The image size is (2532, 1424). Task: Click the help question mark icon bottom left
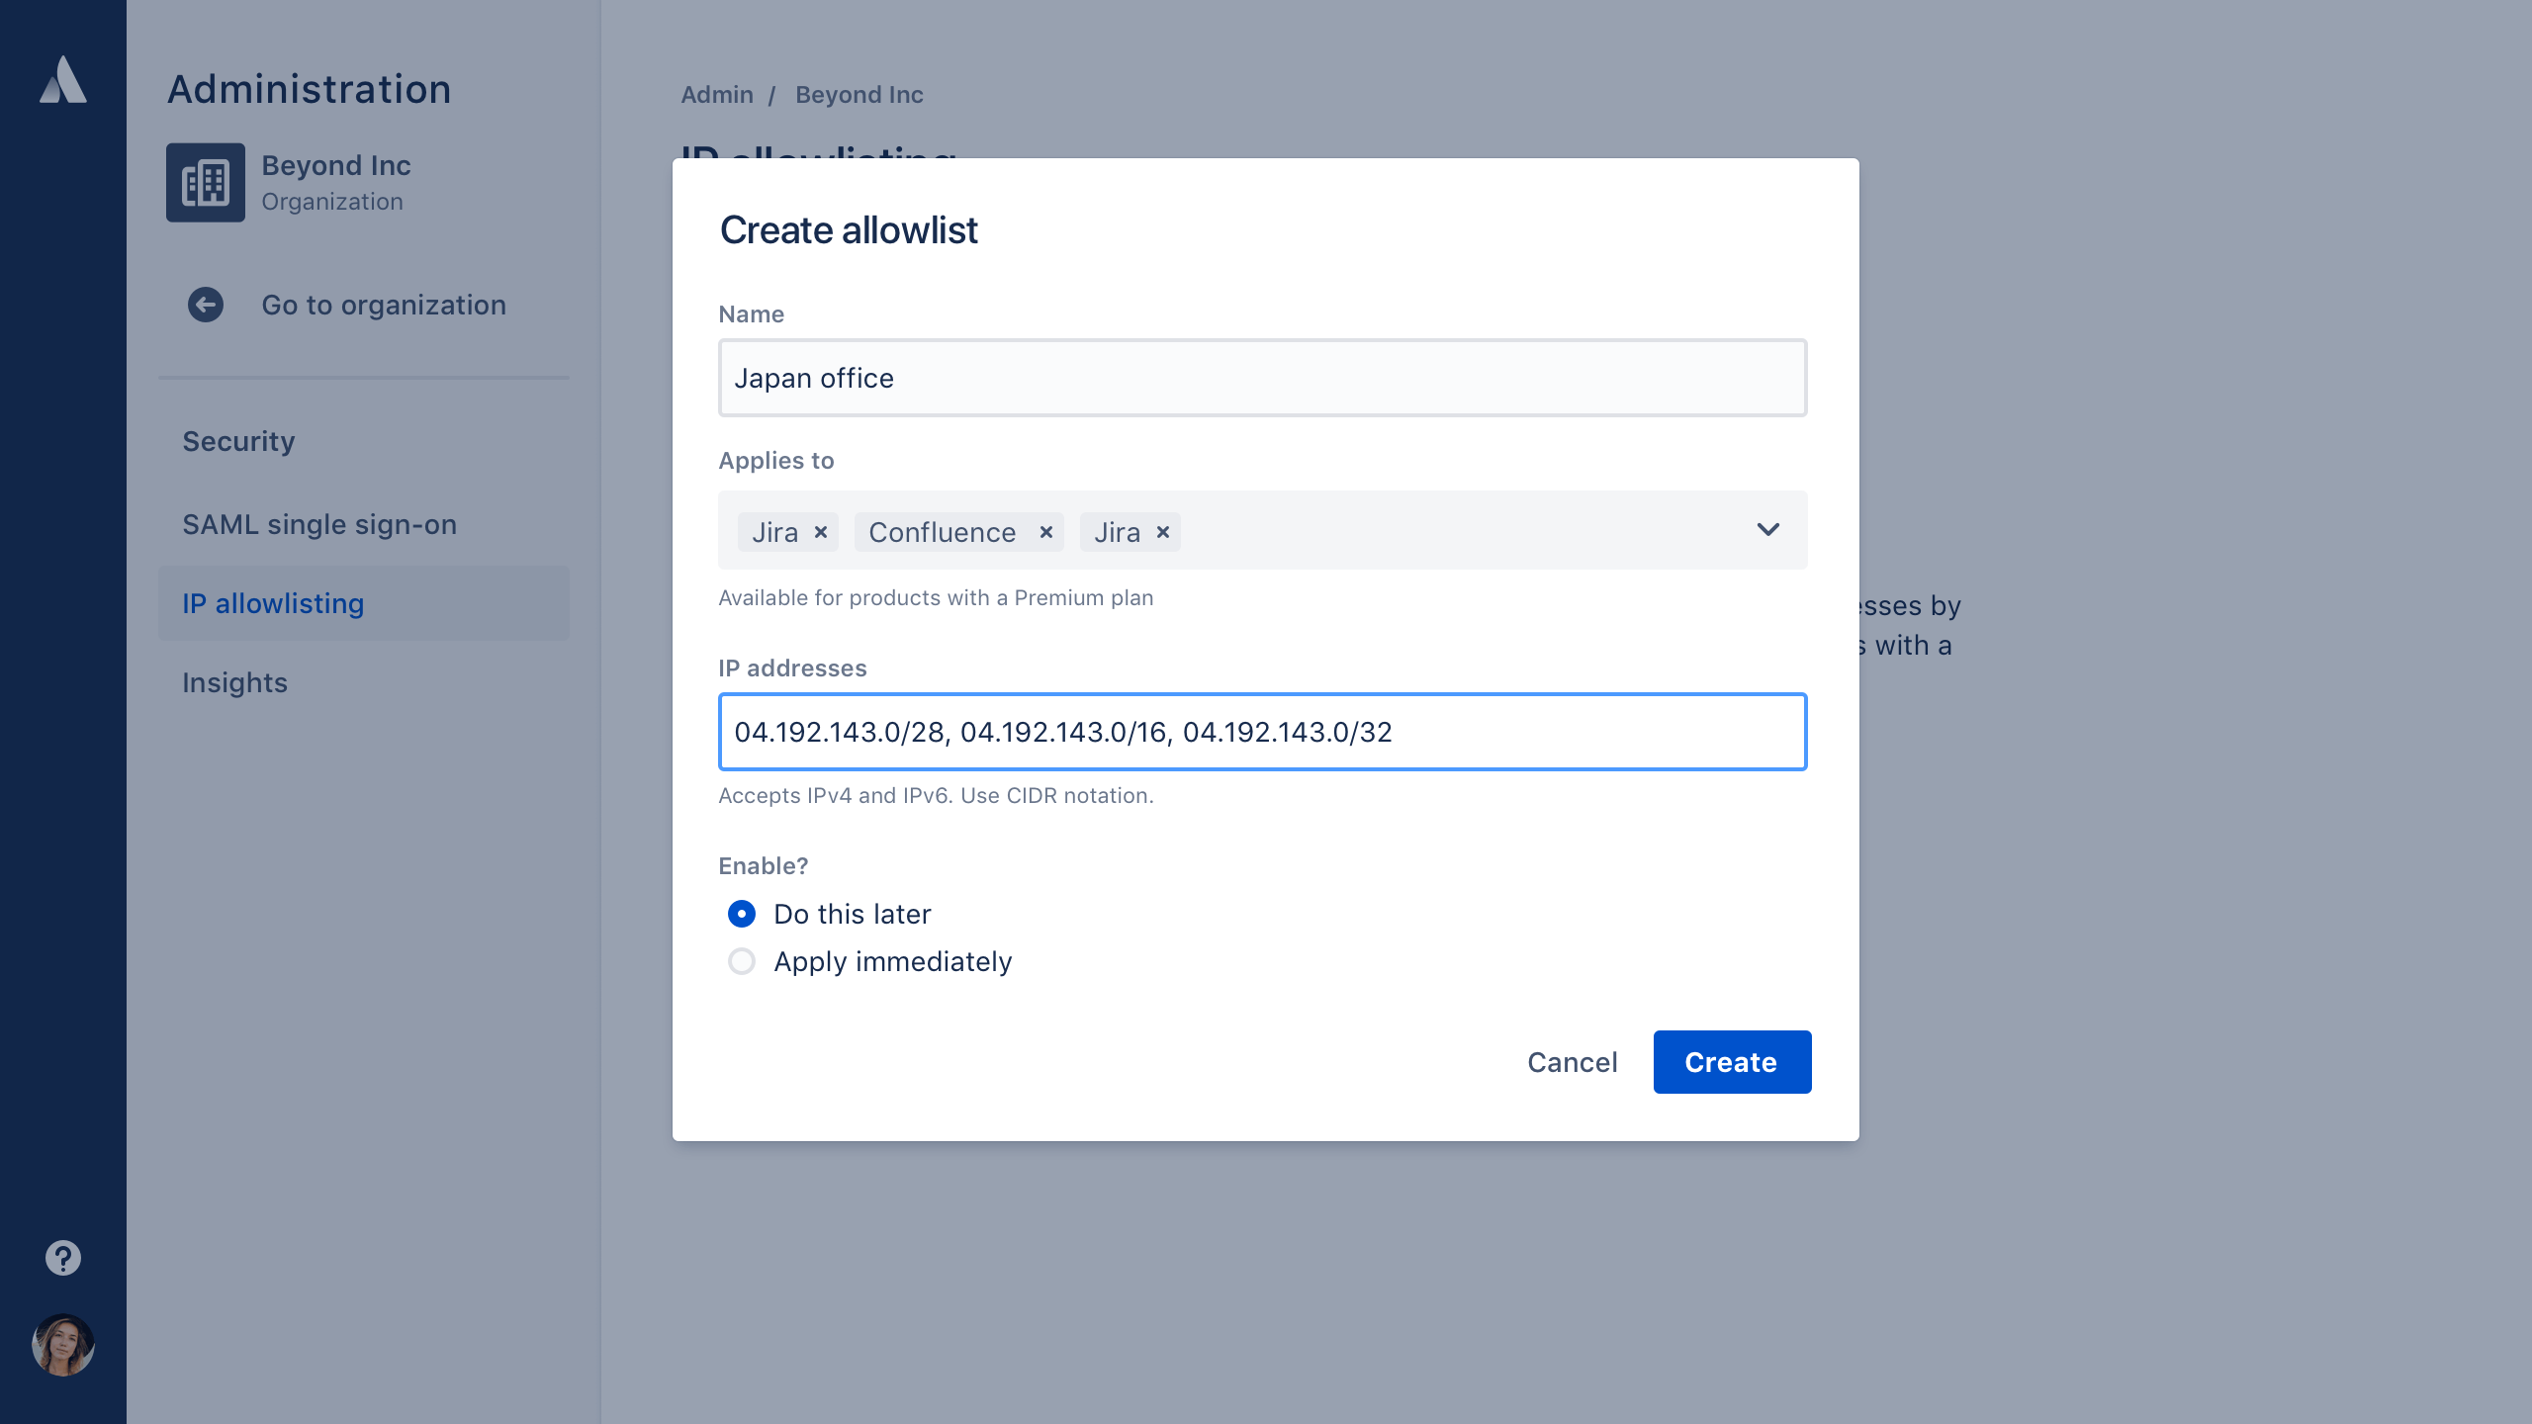[62, 1257]
